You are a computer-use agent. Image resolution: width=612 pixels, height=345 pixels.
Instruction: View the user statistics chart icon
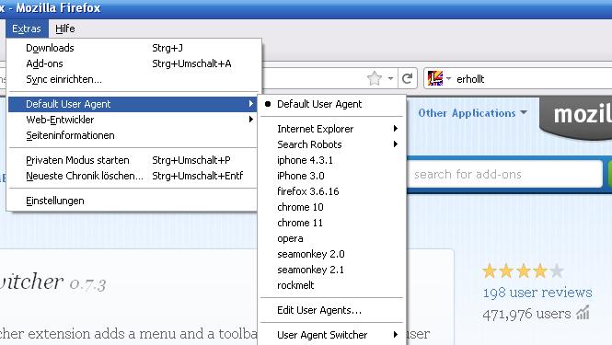tap(583, 313)
